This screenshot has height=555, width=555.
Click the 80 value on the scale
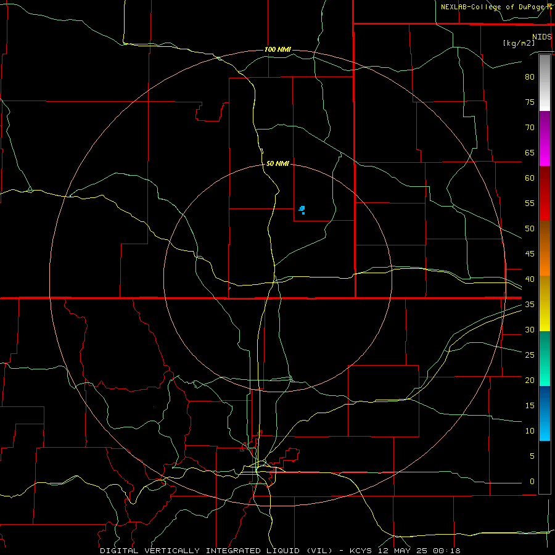click(x=530, y=77)
